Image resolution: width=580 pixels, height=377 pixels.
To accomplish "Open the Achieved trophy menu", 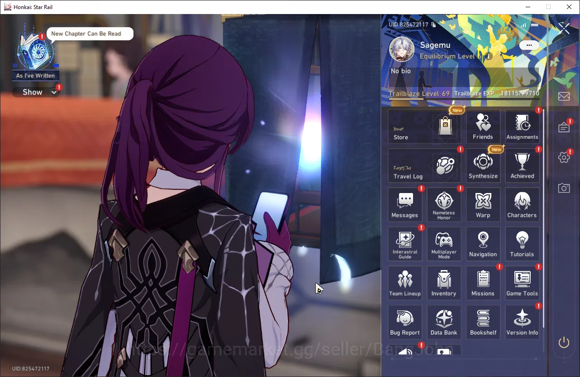I will coord(522,166).
